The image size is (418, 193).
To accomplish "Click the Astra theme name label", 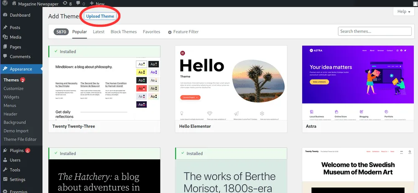I will tap(311, 126).
